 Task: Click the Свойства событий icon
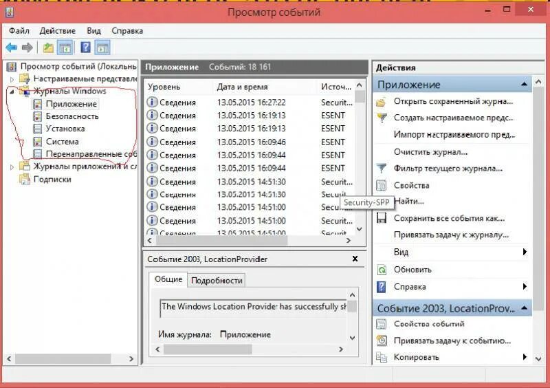(x=382, y=324)
